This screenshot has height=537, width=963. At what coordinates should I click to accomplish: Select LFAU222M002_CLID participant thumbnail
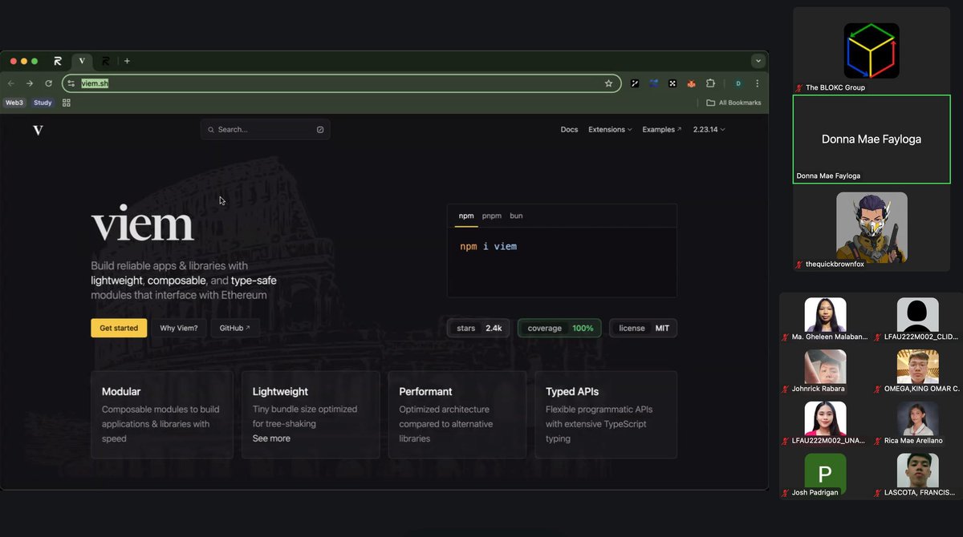[917, 315]
